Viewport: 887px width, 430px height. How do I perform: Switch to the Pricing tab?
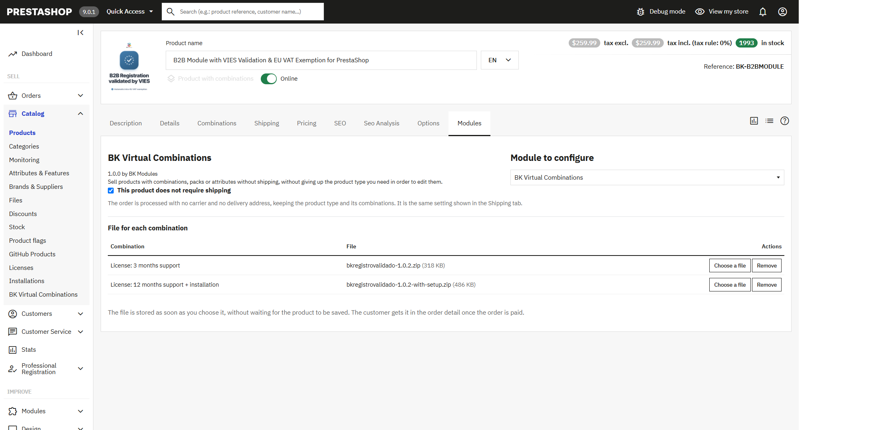(307, 123)
